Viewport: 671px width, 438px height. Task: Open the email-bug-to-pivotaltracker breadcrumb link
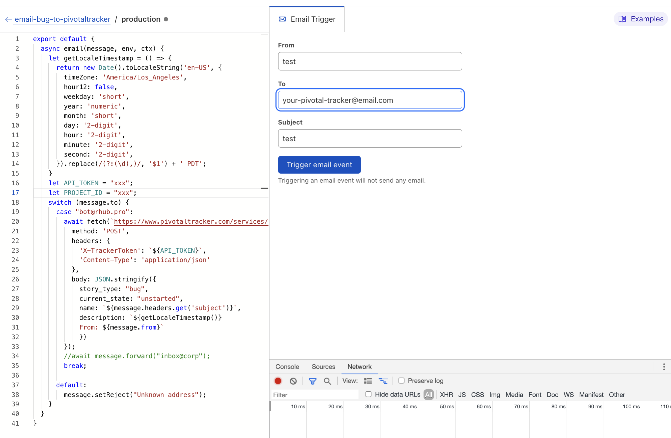(x=62, y=19)
